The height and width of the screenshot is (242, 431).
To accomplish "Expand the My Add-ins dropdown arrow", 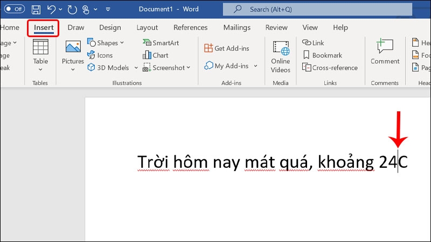I will pyautogui.click(x=255, y=66).
